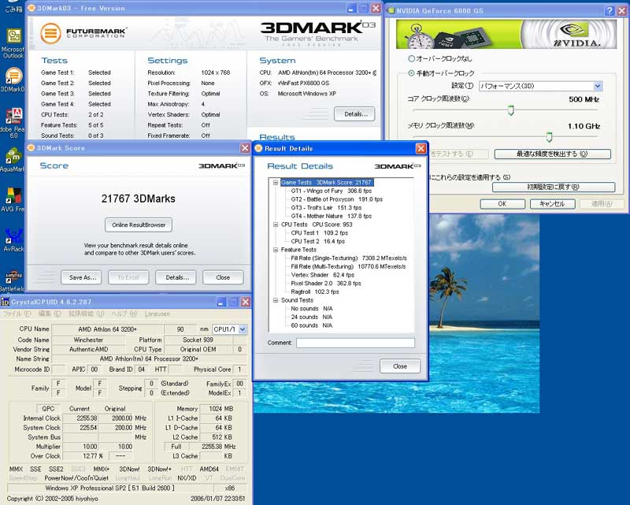Select GT3 - Troll's Lair result row
The image size is (630, 505).
(326, 208)
